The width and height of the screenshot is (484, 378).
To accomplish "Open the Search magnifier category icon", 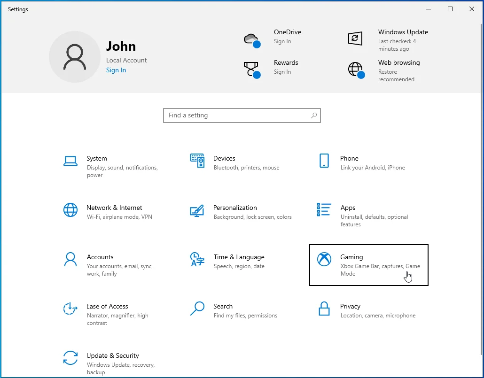I will tap(197, 309).
